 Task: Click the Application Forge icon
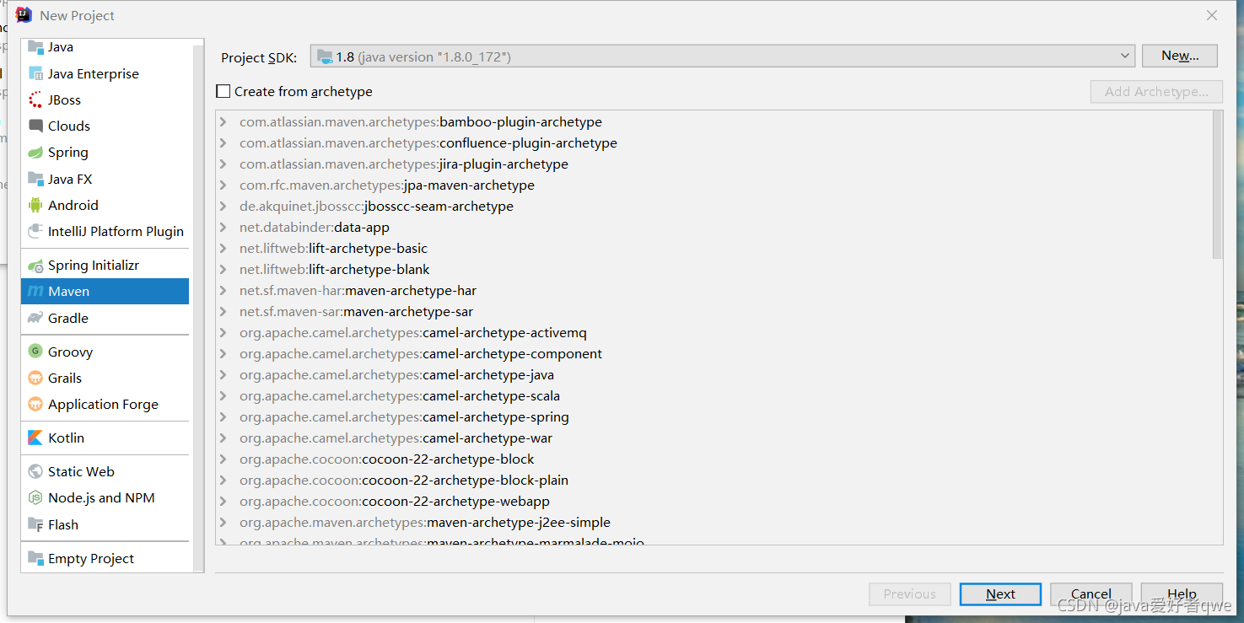coord(35,404)
